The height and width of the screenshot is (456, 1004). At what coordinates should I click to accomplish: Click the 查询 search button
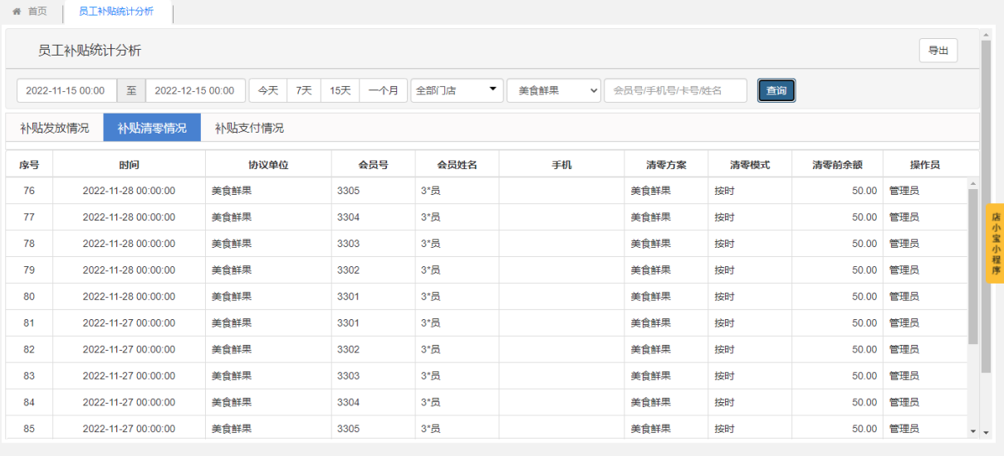tap(776, 90)
